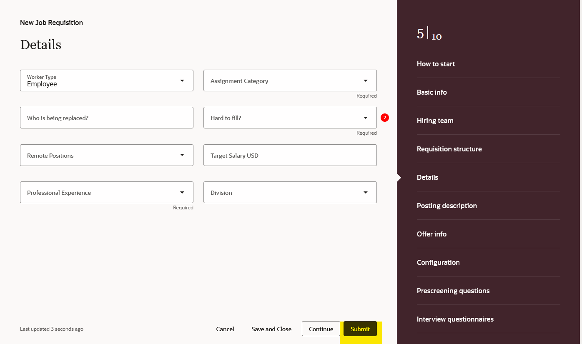Click the Who is being replaced field
The width and height of the screenshot is (582, 347).
point(107,118)
